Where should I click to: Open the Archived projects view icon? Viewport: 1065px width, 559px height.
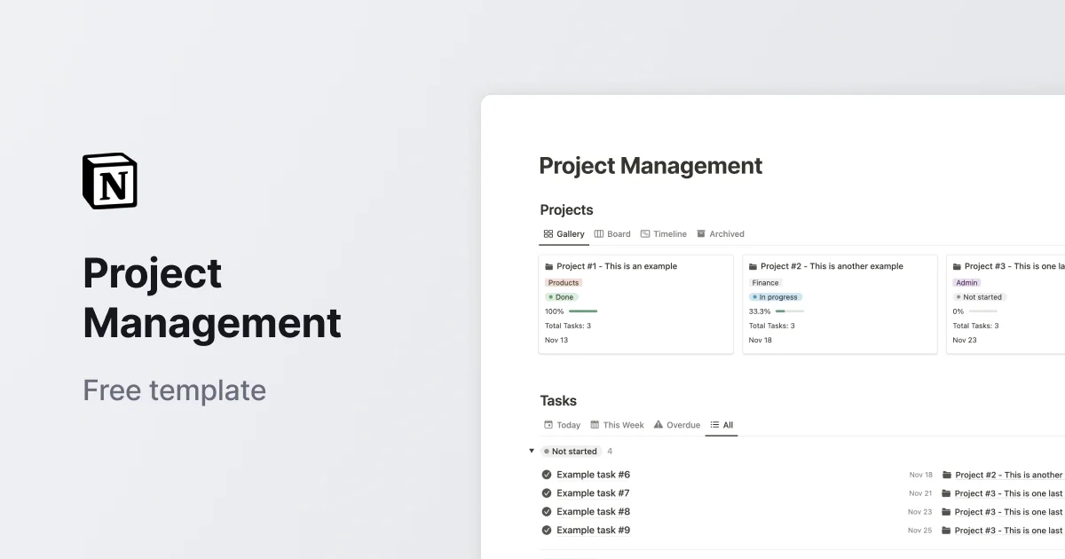pos(700,233)
